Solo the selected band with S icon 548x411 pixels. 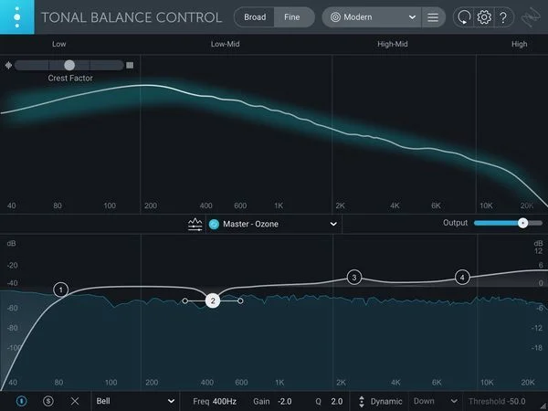(x=47, y=401)
